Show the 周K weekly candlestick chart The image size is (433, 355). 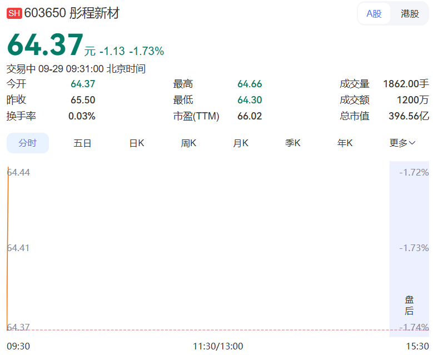click(188, 143)
